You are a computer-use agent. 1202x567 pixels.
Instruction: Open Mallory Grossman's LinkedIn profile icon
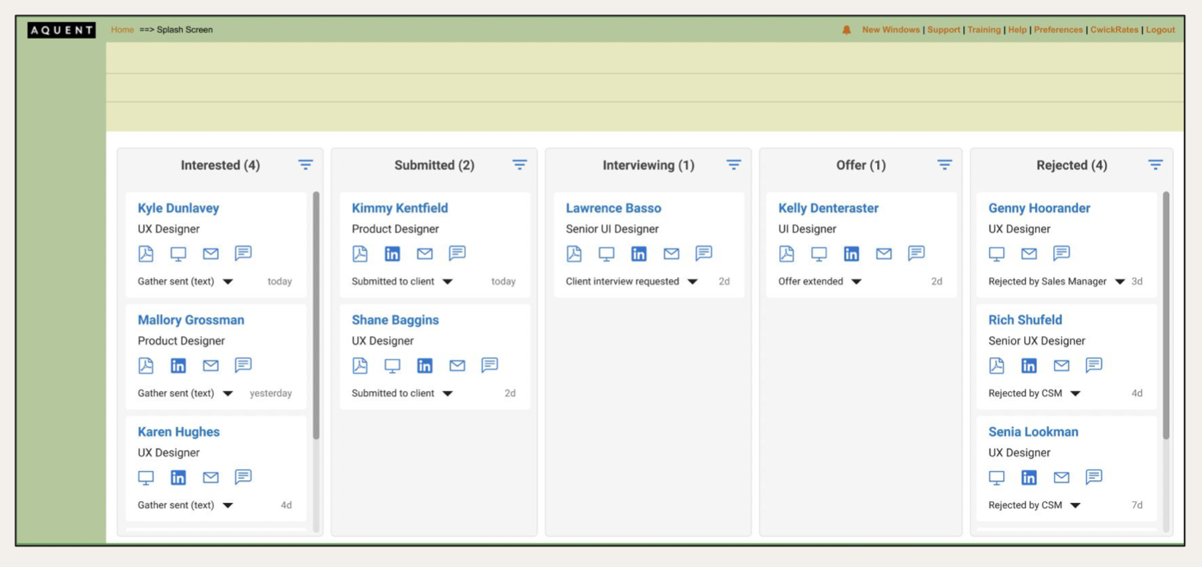[178, 366]
